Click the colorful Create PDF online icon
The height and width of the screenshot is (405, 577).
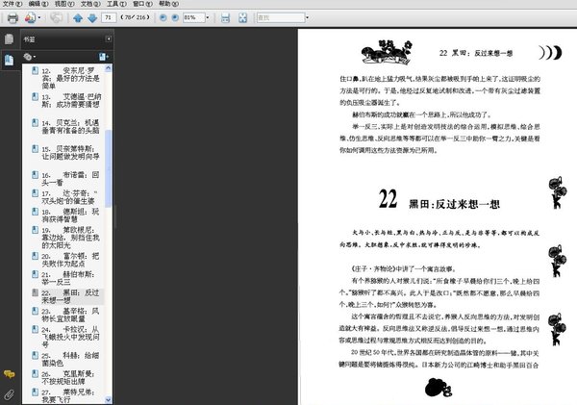click(30, 17)
